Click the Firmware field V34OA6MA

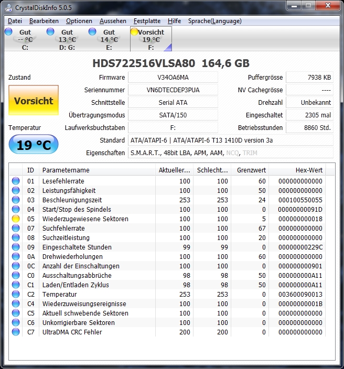(x=173, y=78)
